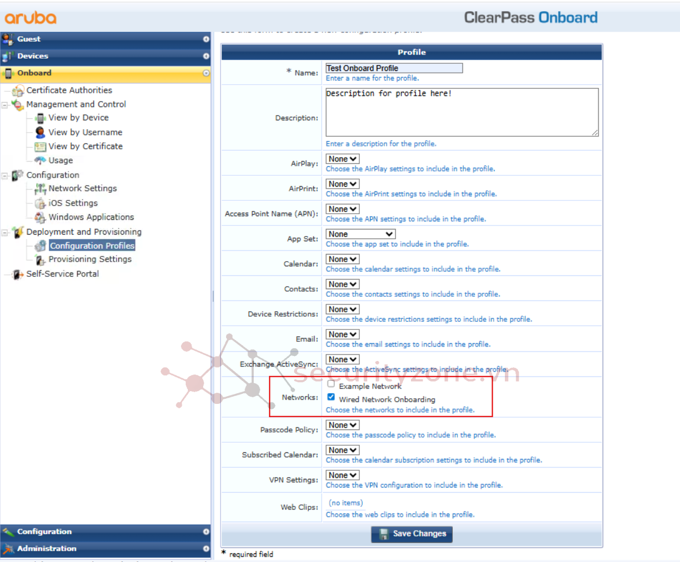Click the Usage icon in sidebar
This screenshot has width=680, height=562.
pos(40,161)
